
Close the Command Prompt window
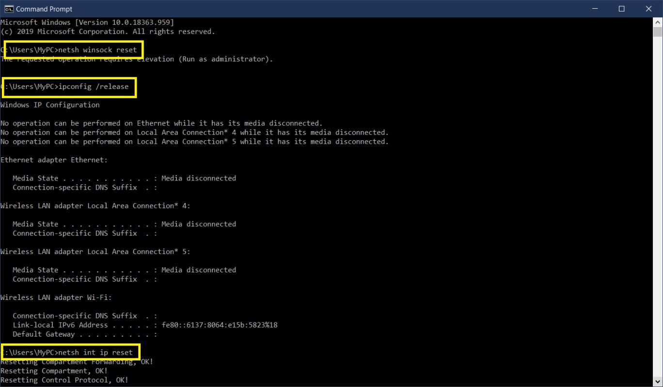[649, 9]
